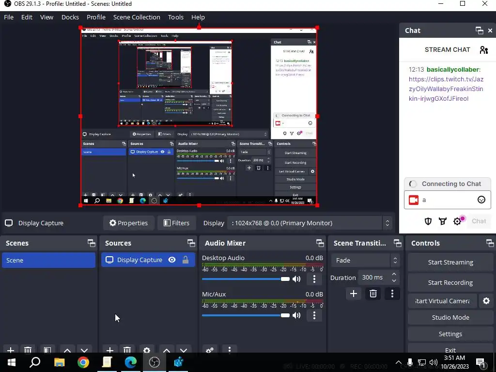Float the Chat dock window
This screenshot has height=372, width=496.
(479, 31)
